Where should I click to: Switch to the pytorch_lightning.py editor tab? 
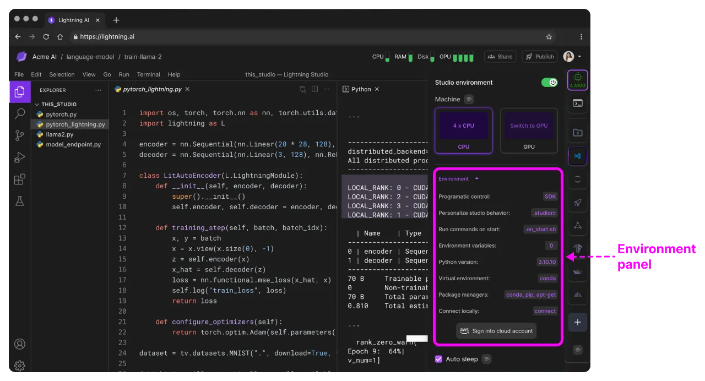(x=152, y=89)
